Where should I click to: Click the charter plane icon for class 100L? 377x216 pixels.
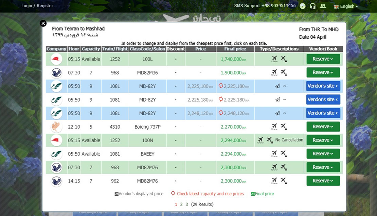coord(274,59)
